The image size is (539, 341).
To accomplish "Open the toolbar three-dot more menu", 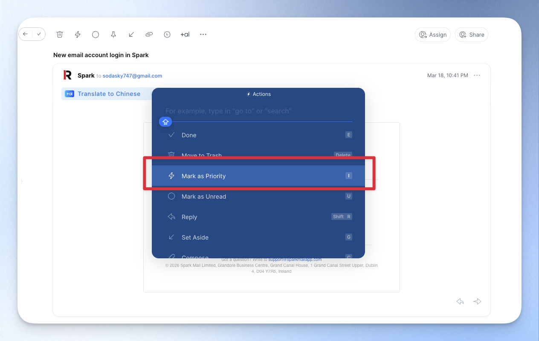I will coord(203,35).
